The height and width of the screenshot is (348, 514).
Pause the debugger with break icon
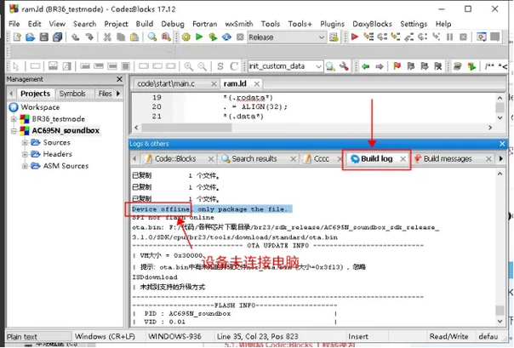(449, 37)
